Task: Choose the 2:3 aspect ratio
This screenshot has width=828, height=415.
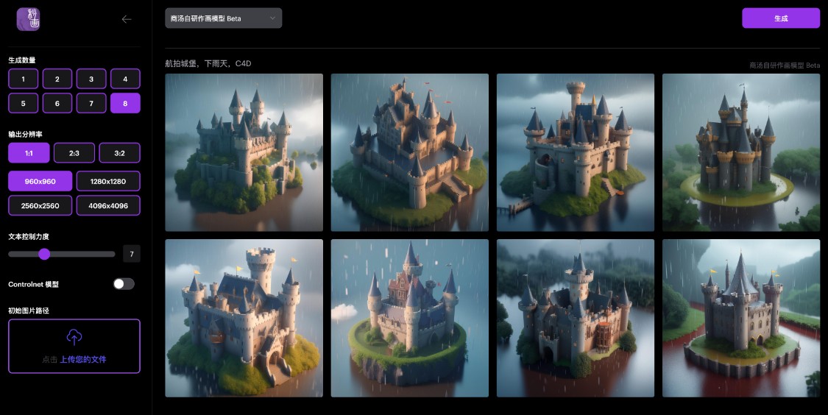Action: 74,152
